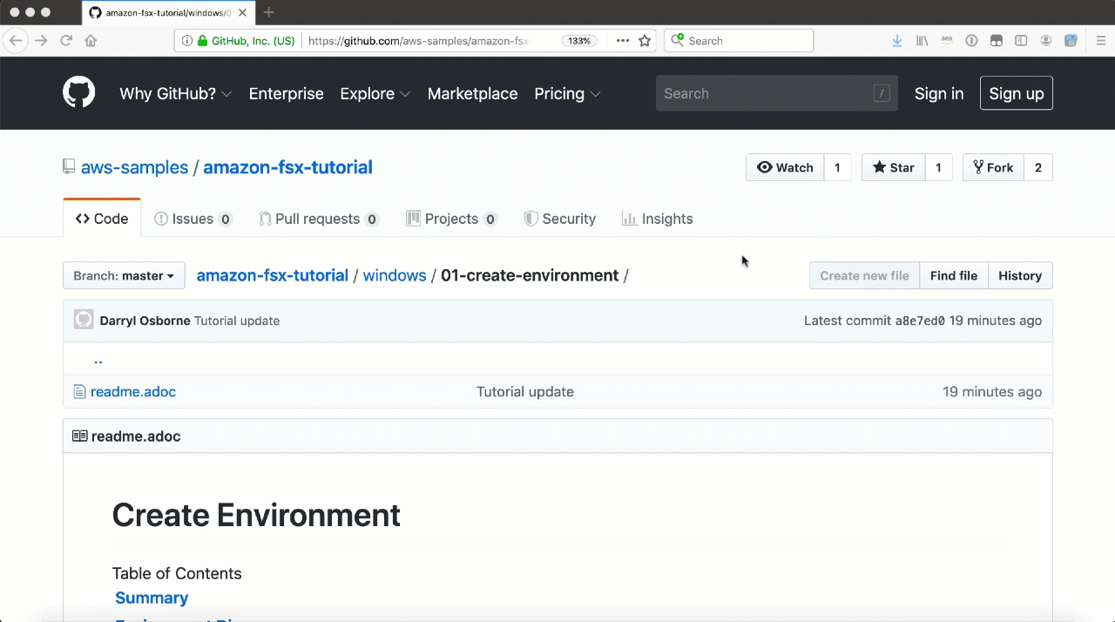Bookmark this page with the star icon
Screen dimensions: 1115x622
pos(645,41)
